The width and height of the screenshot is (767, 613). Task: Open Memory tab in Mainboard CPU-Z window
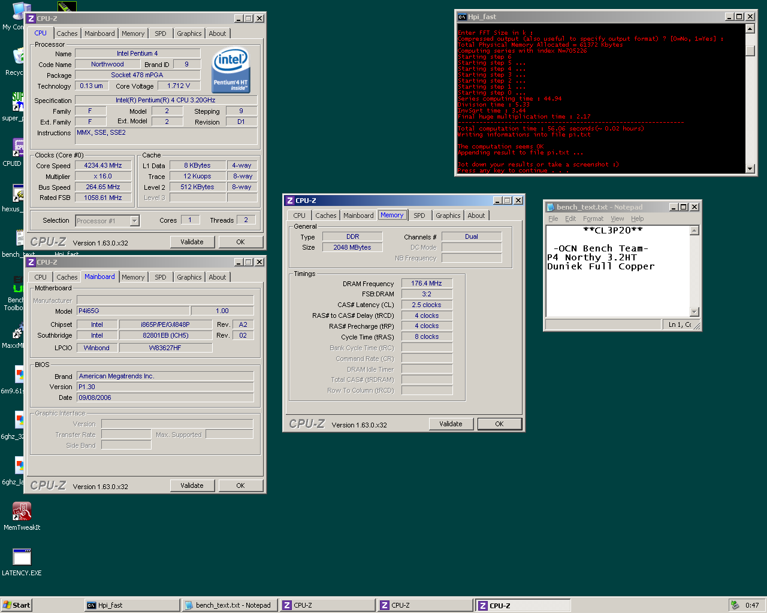133,277
